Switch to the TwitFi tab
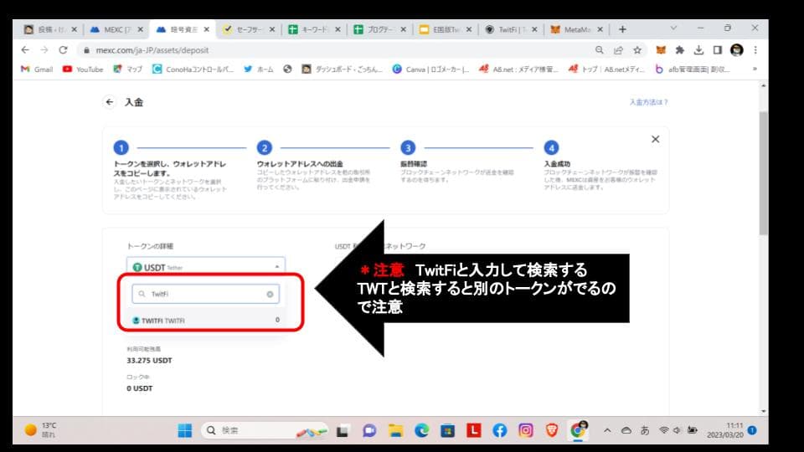 [512, 30]
